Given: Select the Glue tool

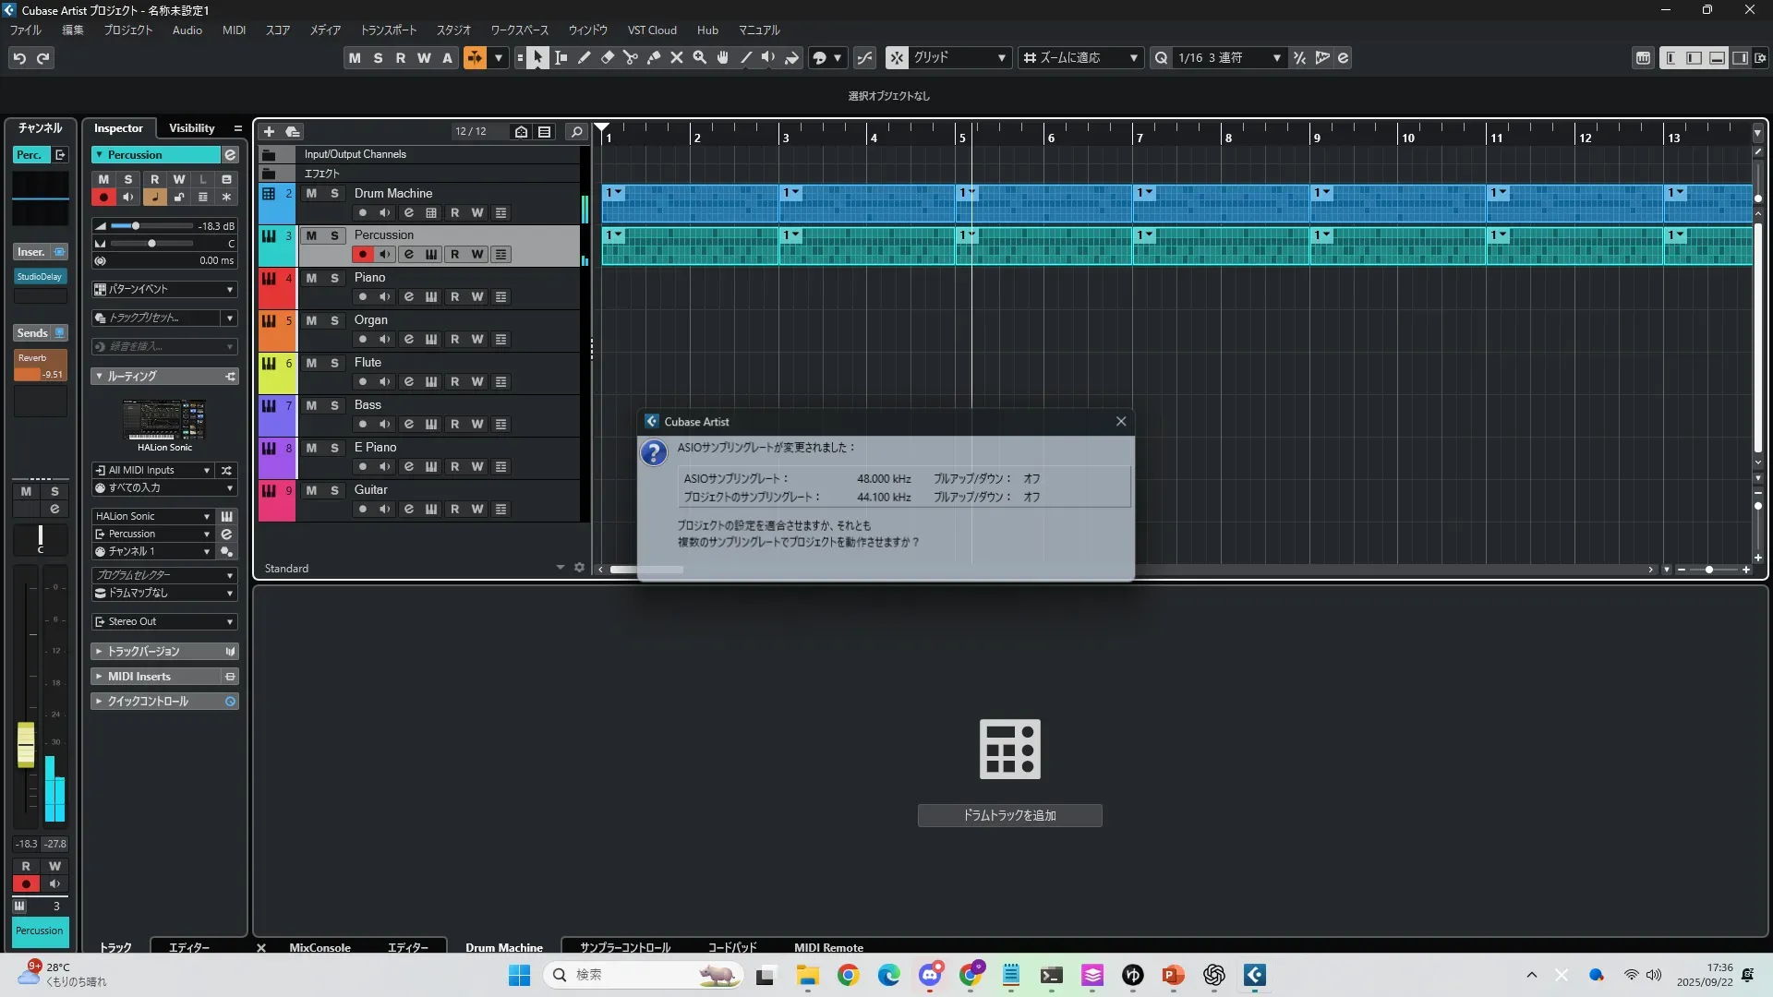Looking at the screenshot, I should [654, 58].
